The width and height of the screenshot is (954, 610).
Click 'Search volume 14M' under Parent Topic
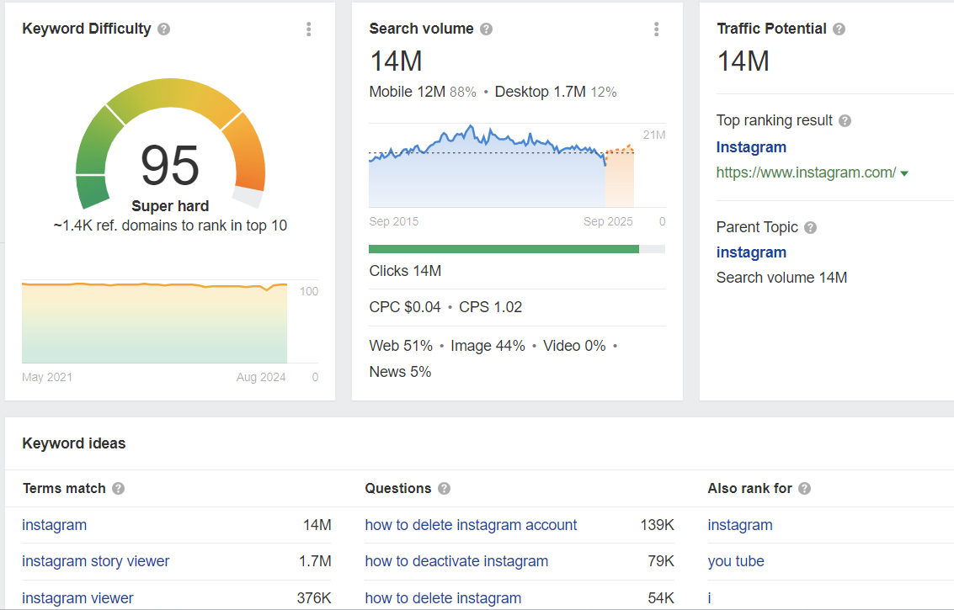tap(781, 278)
